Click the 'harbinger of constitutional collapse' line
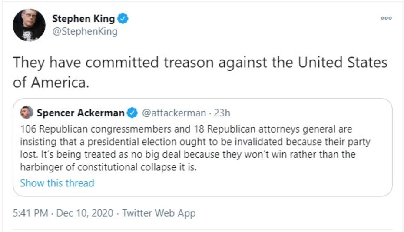This screenshot has width=404, height=232. 108,167
